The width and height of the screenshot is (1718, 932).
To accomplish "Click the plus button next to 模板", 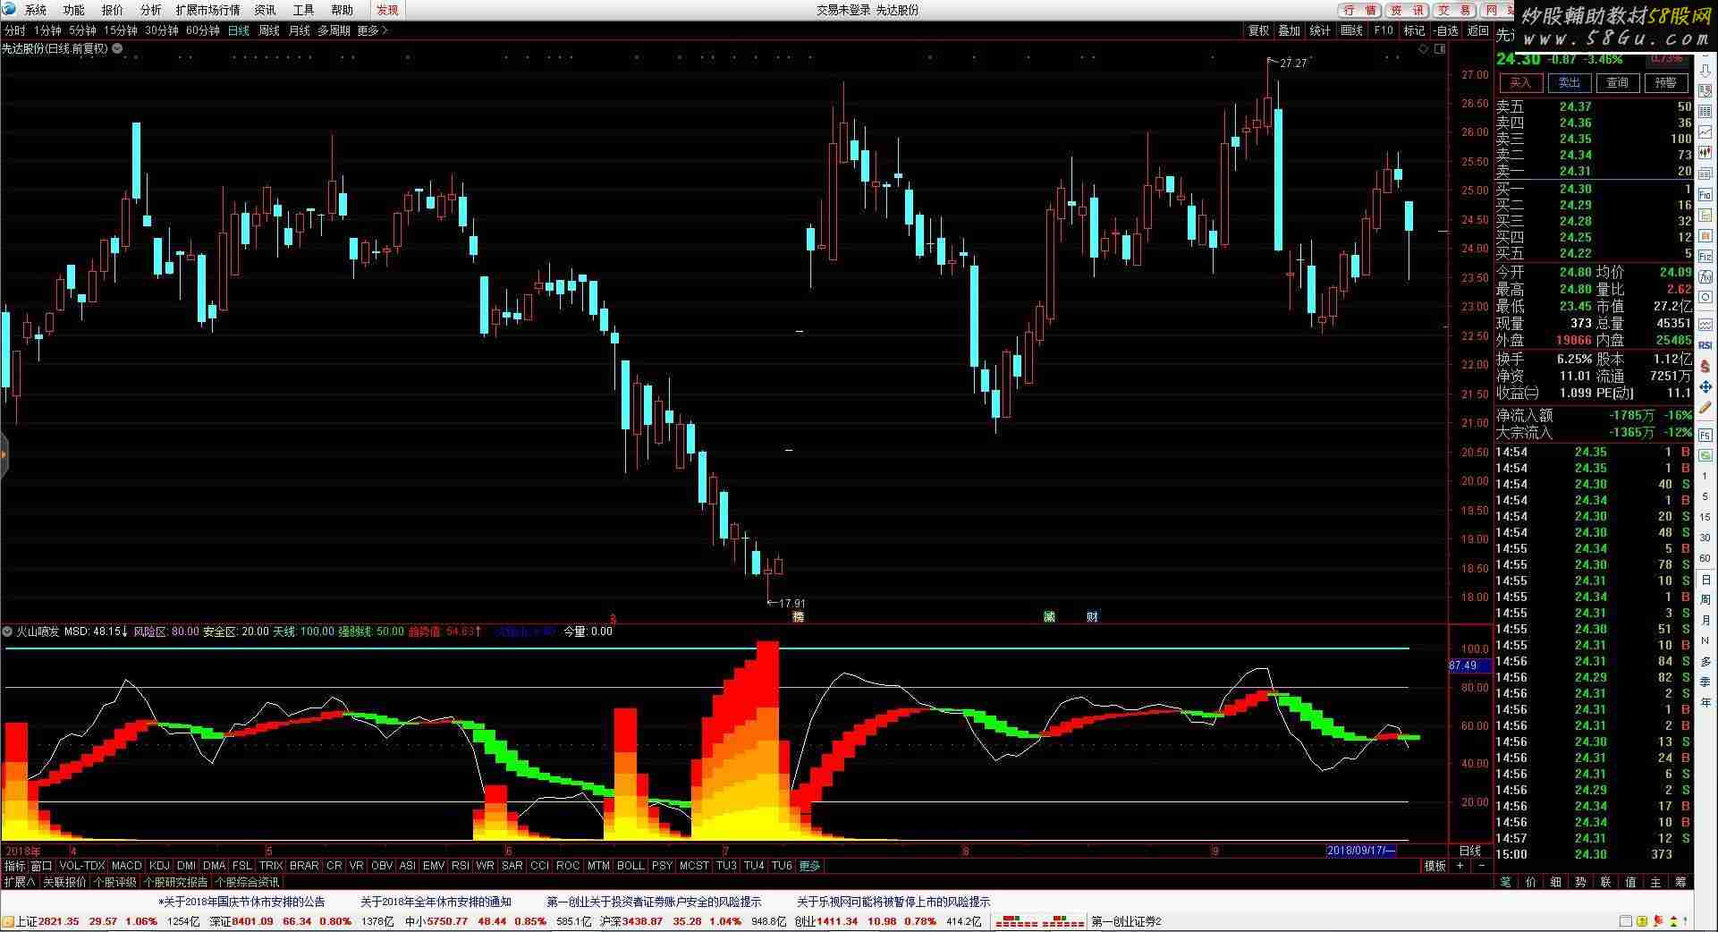I will point(1460,865).
